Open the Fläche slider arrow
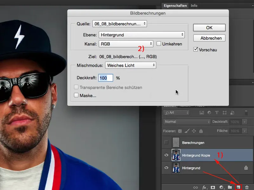 coord(244,131)
